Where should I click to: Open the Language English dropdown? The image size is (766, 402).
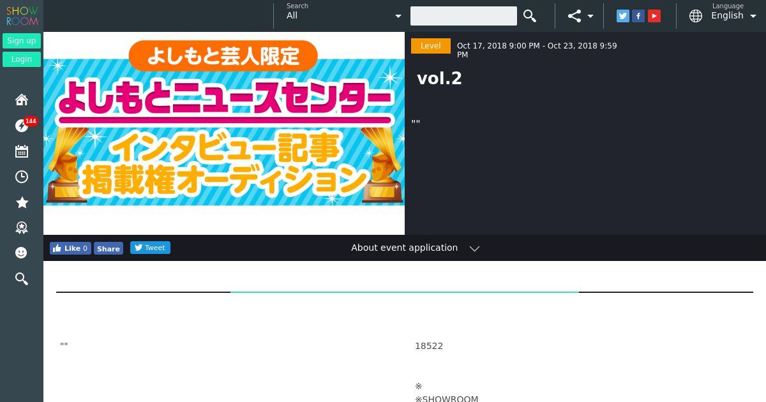click(x=733, y=16)
